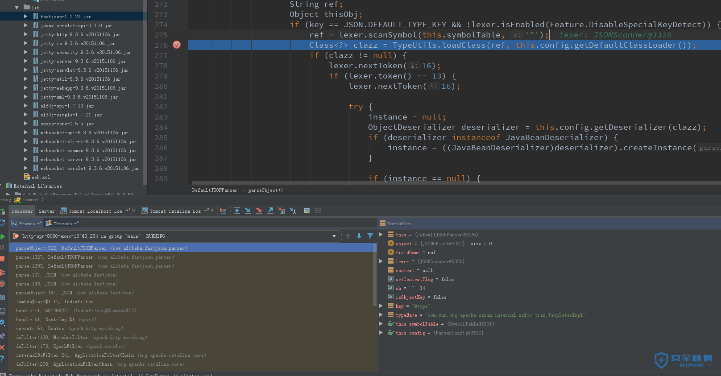Click the View Breakpoints icon
Image resolution: width=721 pixels, height=376 pixels.
click(x=2, y=272)
